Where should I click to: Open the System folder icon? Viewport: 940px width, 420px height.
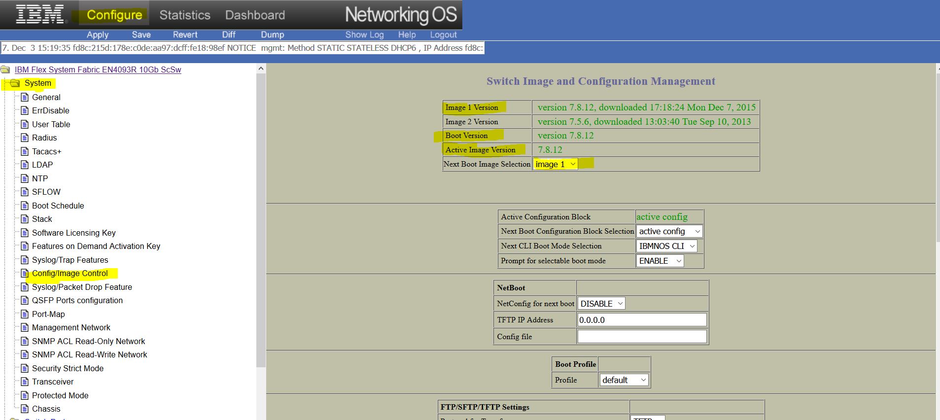[15, 83]
